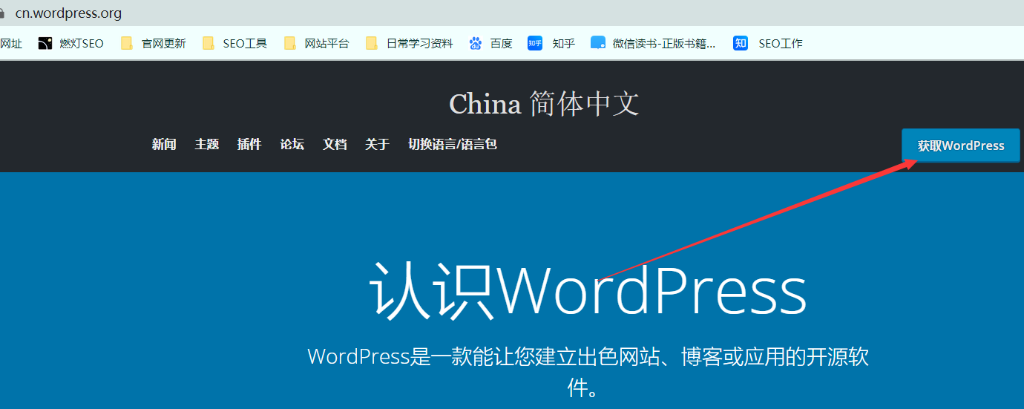The height and width of the screenshot is (409, 1024).
Task: Open the 论坛 navigation menu item
Action: pyautogui.click(x=292, y=144)
